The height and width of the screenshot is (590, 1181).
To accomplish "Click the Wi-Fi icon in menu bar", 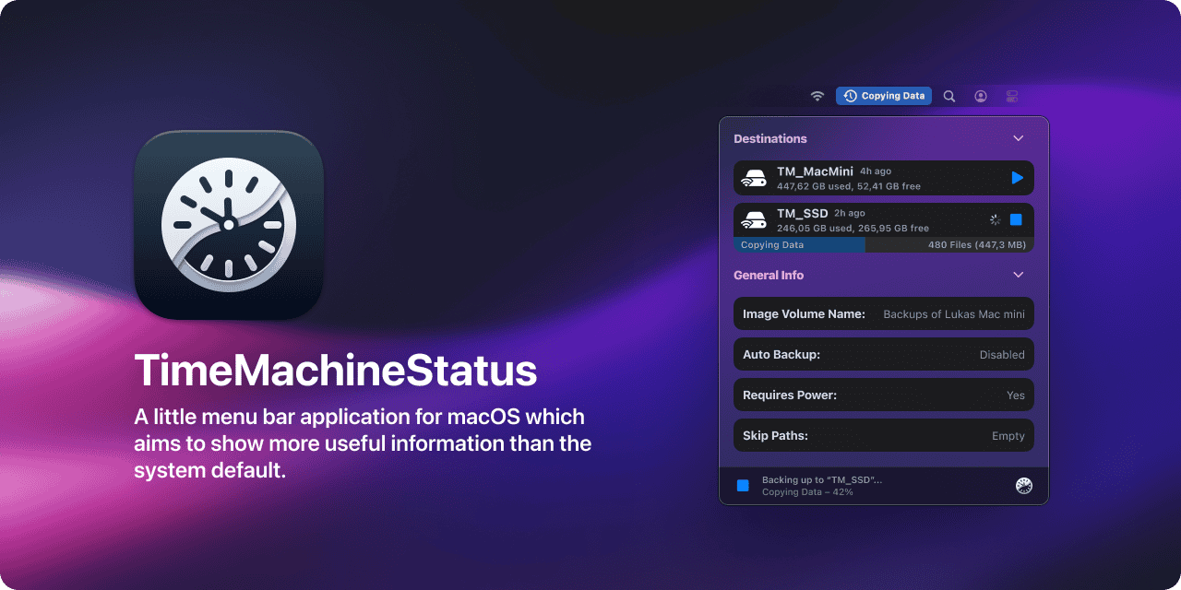I will pyautogui.click(x=817, y=96).
